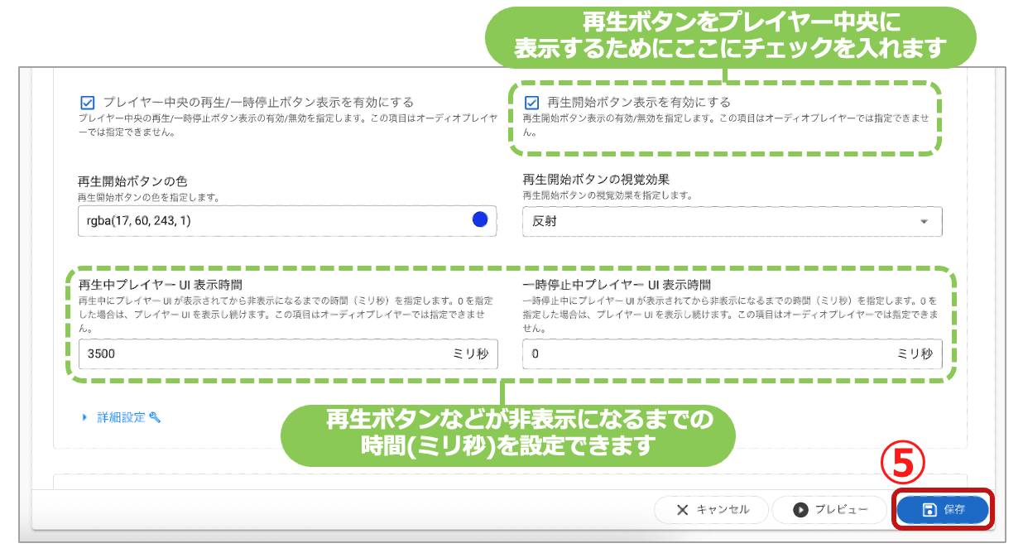Image resolution: width=1023 pixels, height=553 pixels.
Task: Click the 3500 ミリ秒 input field
Action: [248, 353]
